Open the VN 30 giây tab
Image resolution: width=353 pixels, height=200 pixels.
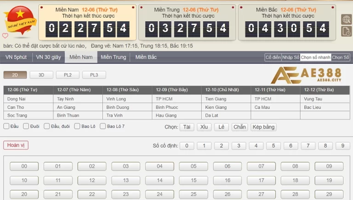(48, 57)
